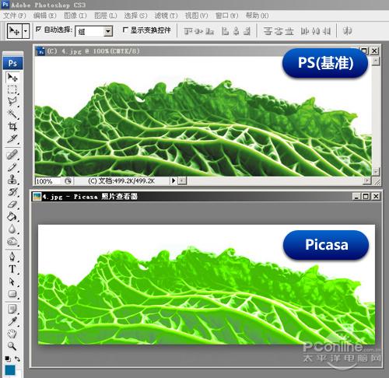The height and width of the screenshot is (378, 389).
Task: Click Align Right Edges icon
Action: pyautogui.click(x=247, y=31)
